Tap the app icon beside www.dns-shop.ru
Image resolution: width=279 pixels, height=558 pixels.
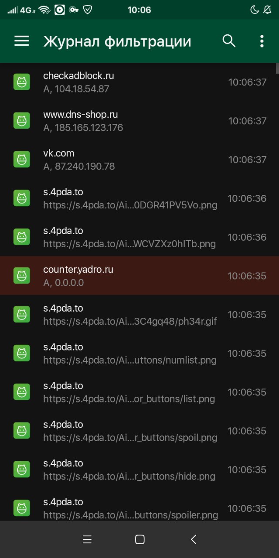(22, 121)
